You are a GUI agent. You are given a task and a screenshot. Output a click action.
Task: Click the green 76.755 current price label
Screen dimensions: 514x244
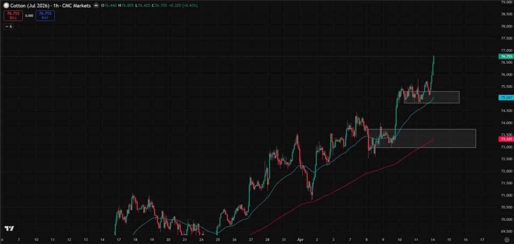[x=506, y=56]
